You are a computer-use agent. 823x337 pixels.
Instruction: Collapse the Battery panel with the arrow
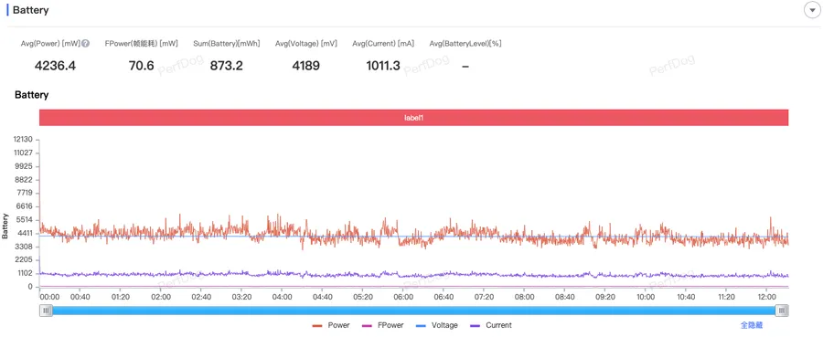click(812, 10)
